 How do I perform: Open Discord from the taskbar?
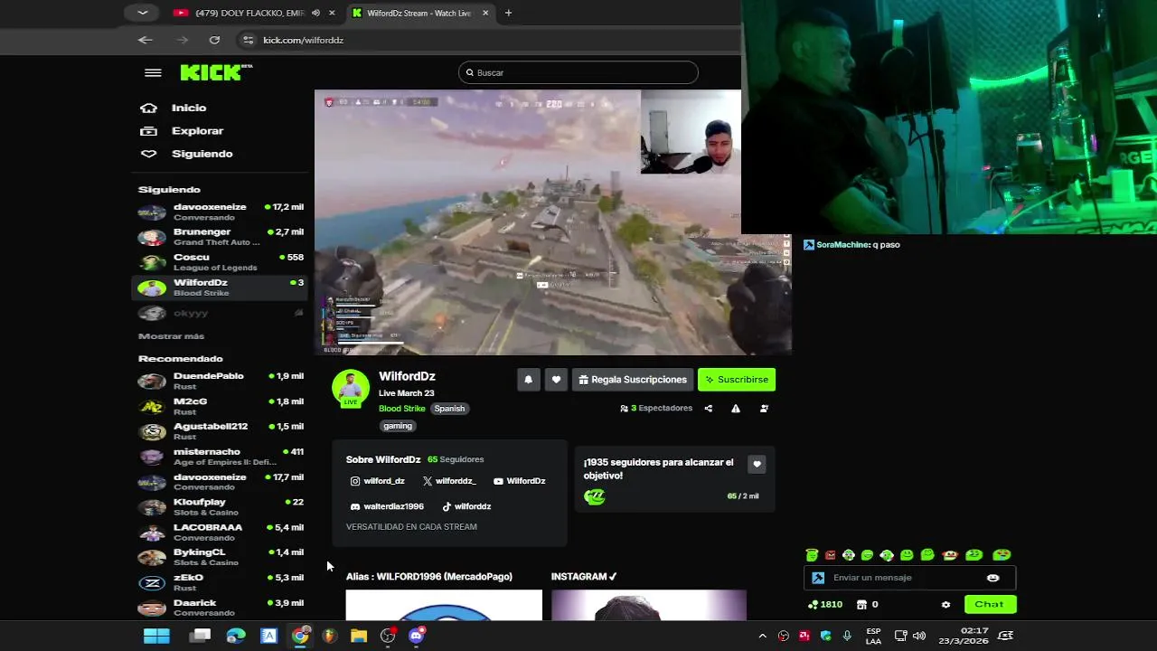(x=417, y=636)
